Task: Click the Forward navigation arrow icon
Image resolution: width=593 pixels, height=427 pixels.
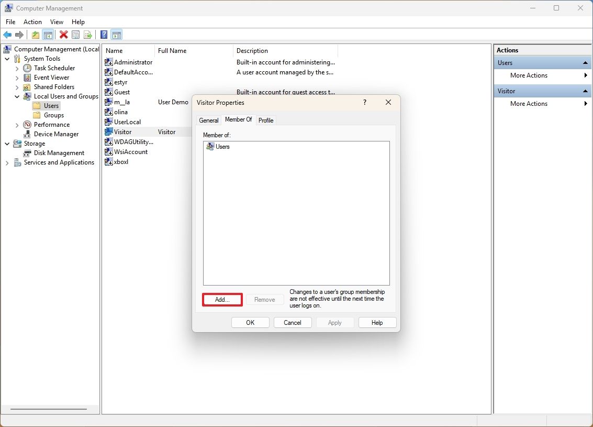Action: pyautogui.click(x=20, y=35)
